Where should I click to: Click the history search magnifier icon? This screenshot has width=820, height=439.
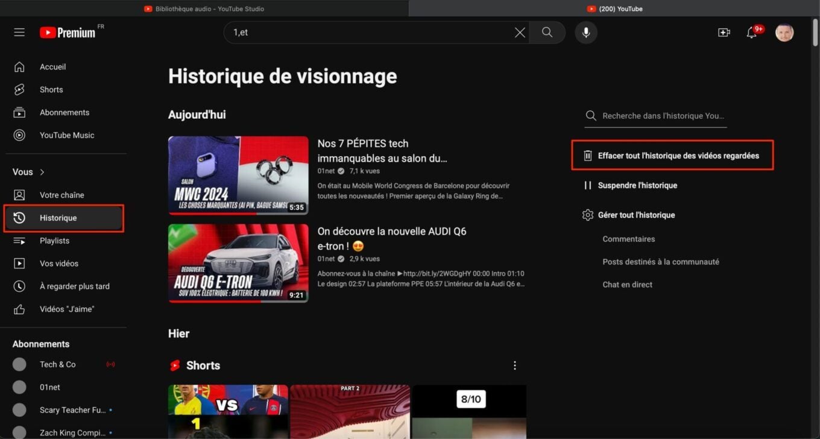tap(591, 116)
